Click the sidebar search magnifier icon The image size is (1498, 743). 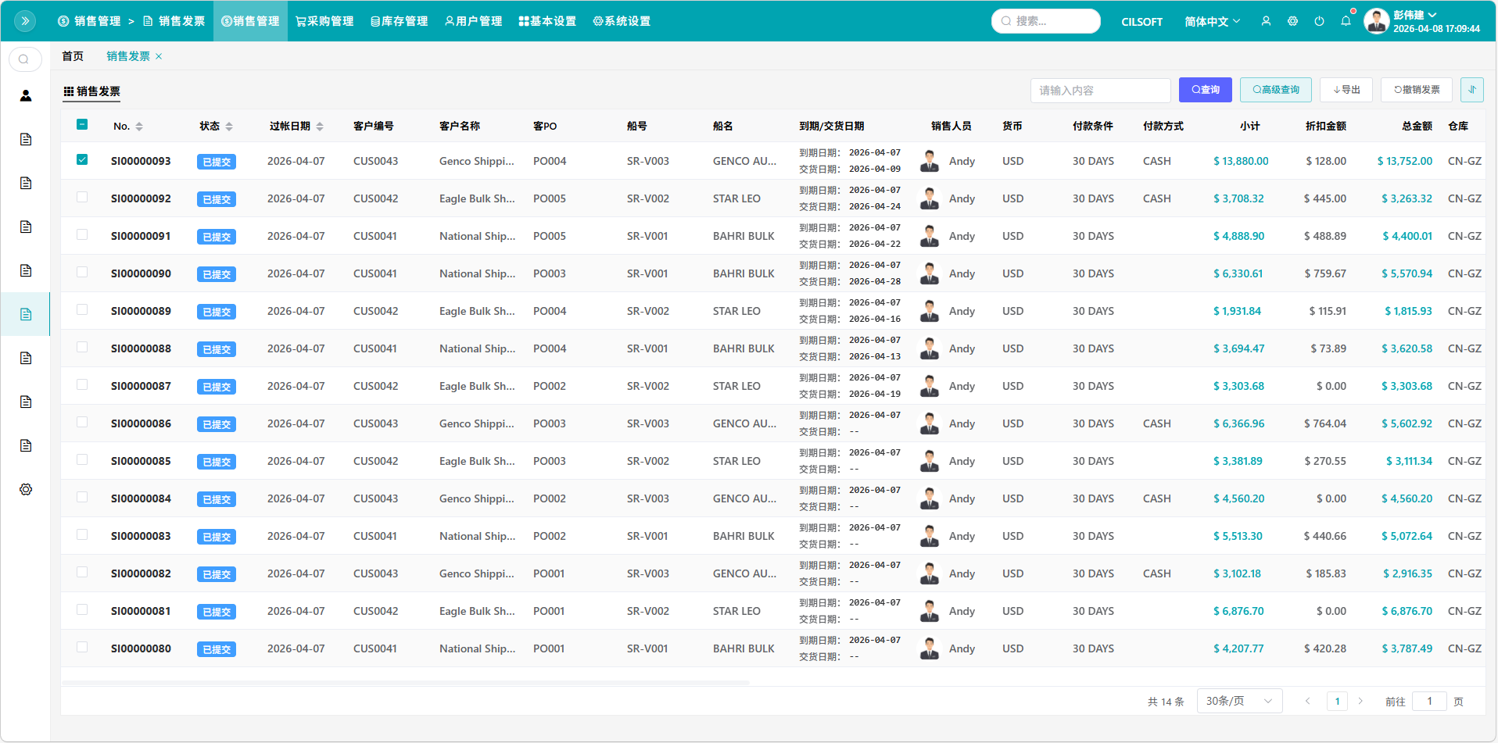[24, 59]
